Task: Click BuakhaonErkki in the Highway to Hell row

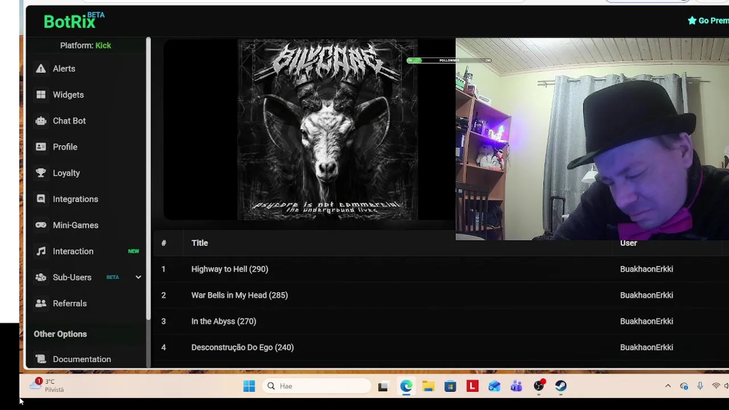Action: click(646, 269)
